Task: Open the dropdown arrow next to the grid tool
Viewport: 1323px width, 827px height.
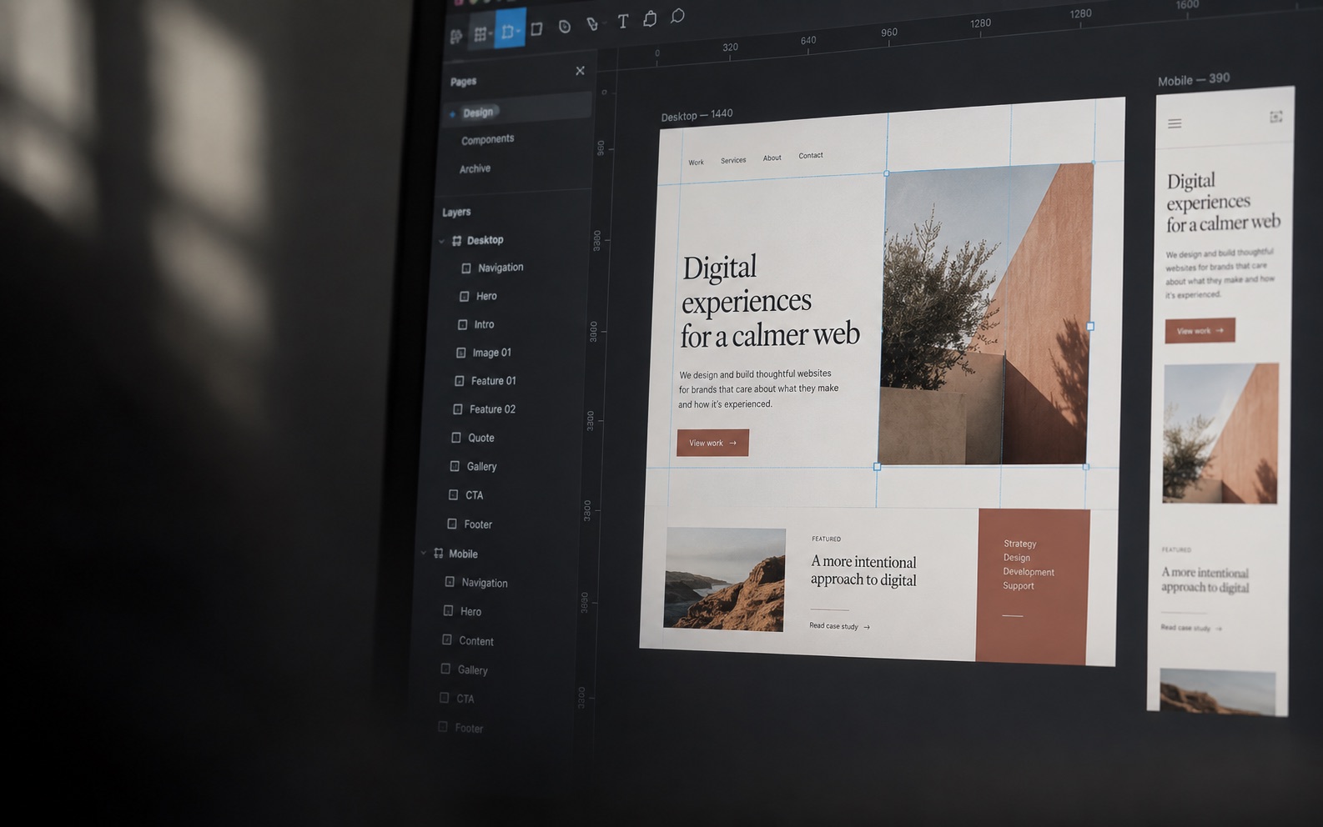Action: [490, 34]
